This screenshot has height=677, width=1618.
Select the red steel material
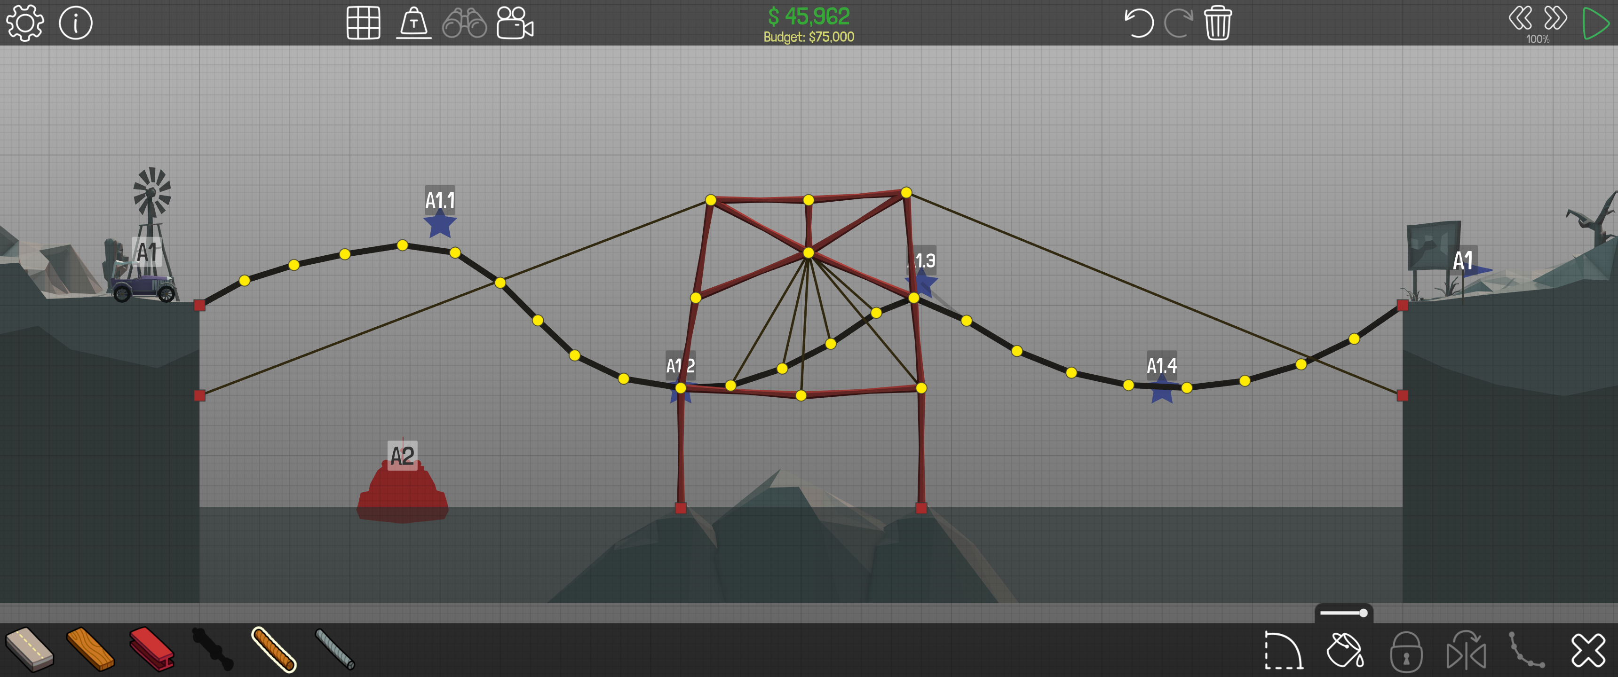click(151, 649)
